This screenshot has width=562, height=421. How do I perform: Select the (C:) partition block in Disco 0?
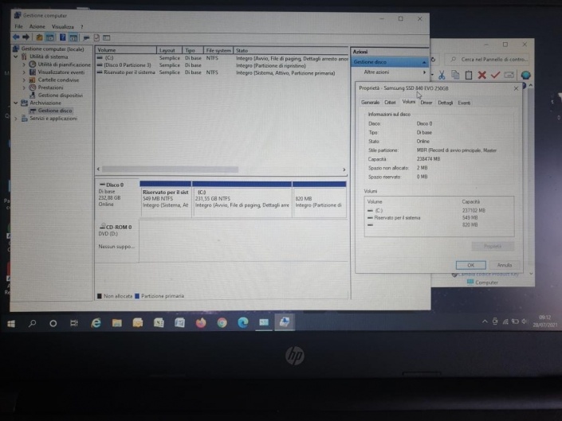[242, 202]
